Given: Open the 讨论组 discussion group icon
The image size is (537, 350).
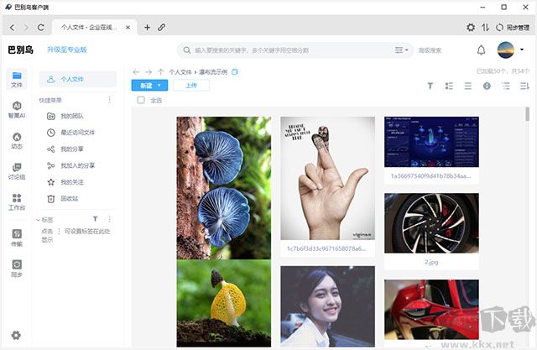Looking at the screenshot, I should [17, 171].
